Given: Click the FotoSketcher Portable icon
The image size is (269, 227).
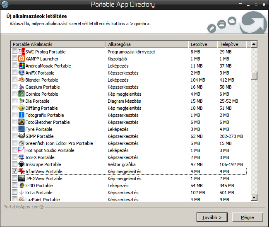Looking at the screenshot, I should 22,122.
